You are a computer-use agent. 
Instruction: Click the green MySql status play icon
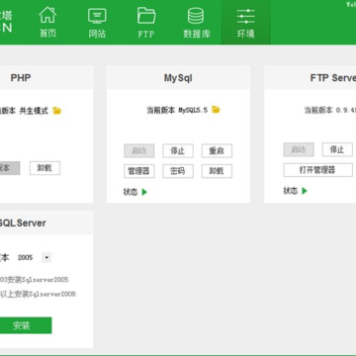point(144,192)
